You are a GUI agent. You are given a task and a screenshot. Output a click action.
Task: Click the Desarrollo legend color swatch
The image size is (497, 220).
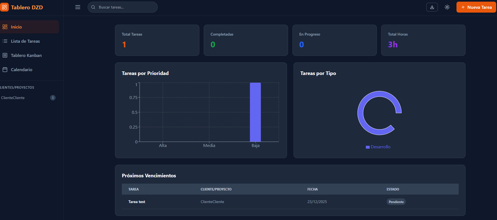(368, 147)
